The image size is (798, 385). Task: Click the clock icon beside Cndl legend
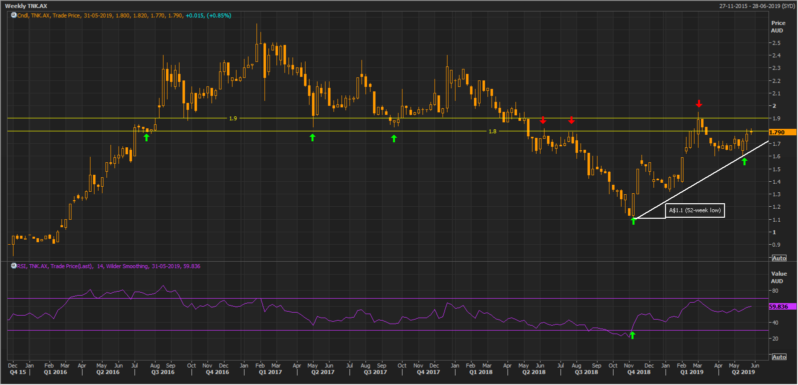14,15
